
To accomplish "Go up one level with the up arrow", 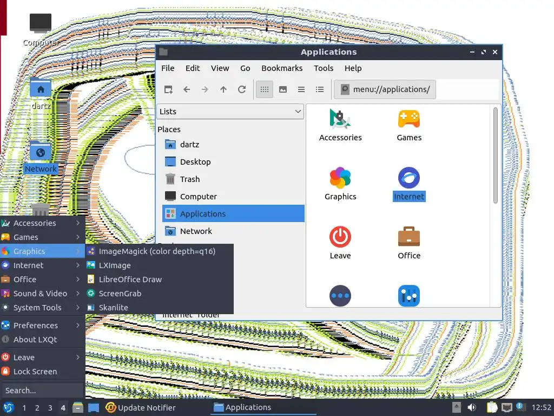I will click(x=223, y=89).
